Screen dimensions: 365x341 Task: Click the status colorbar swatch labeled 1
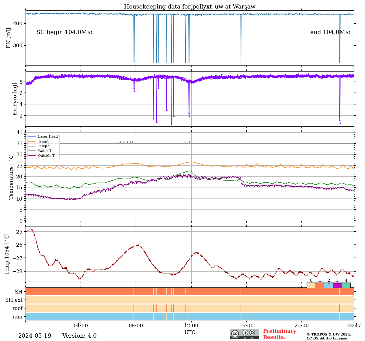tap(320, 285)
